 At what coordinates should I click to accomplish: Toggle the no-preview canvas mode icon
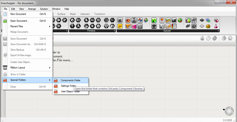pos(202,38)
